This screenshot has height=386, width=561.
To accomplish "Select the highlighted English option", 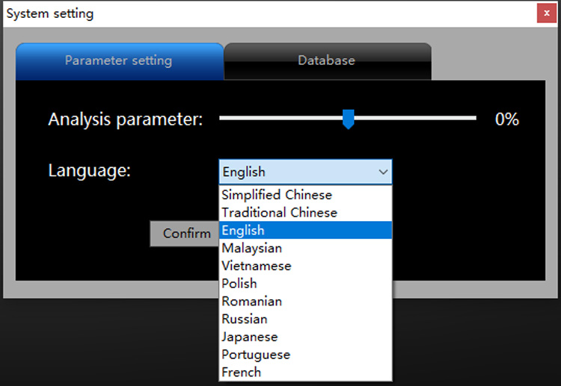I will point(305,230).
